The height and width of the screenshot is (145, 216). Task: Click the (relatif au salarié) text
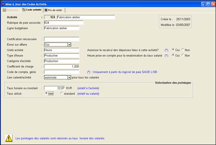click(x=88, y=93)
